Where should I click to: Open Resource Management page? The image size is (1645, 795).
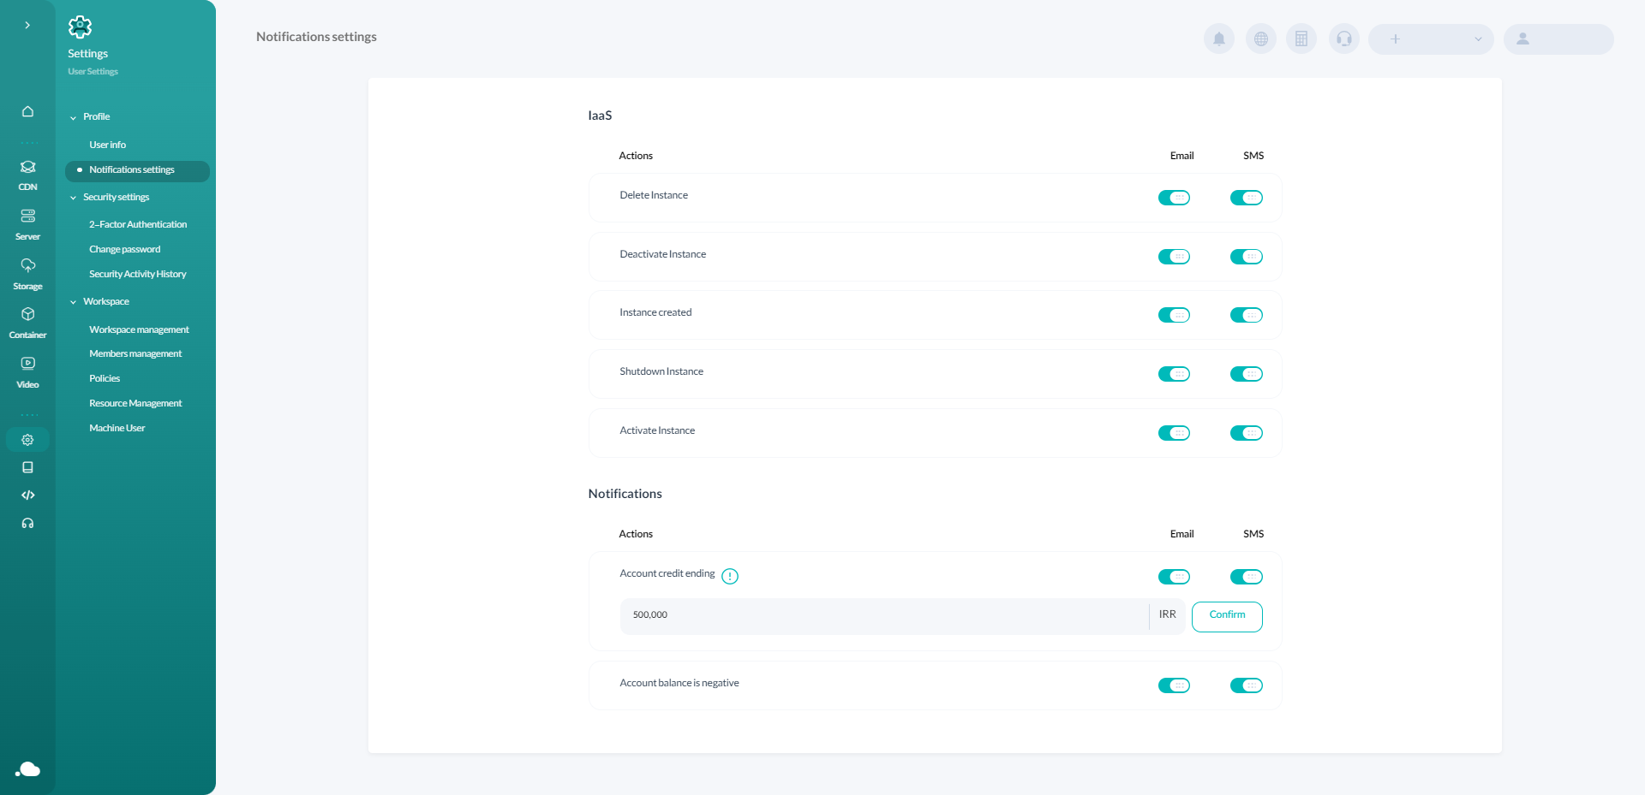pos(135,403)
